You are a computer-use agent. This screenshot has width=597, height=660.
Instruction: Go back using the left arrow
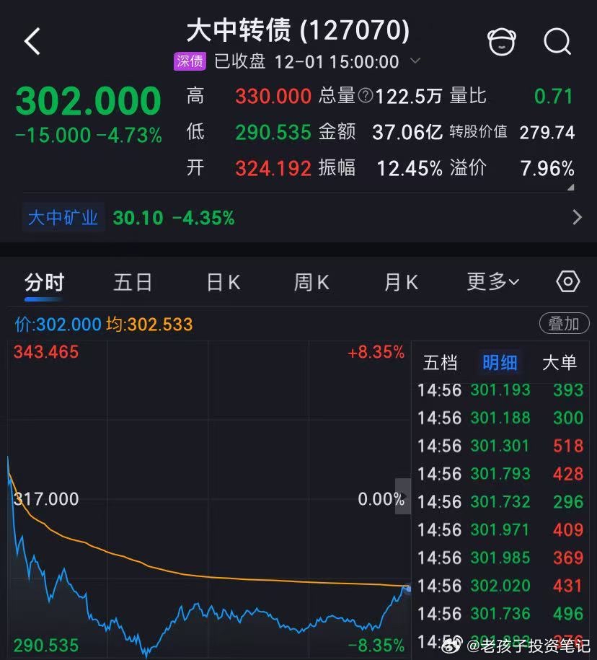point(32,41)
